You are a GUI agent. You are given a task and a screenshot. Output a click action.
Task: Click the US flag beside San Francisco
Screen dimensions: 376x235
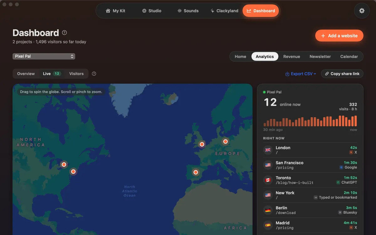(x=268, y=165)
